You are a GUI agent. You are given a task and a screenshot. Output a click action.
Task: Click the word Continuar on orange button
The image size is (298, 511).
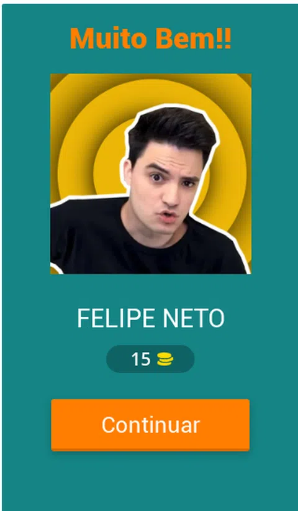pyautogui.click(x=151, y=425)
